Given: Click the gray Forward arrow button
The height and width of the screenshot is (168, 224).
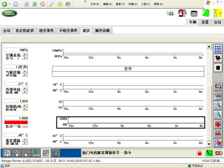Looking at the screenshot, I should pyautogui.click(x=16, y=4).
